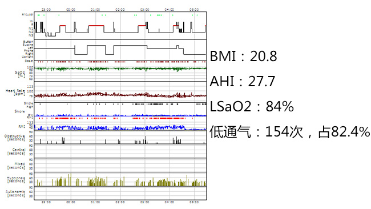Click the "SpO2 [%]" channel label
The image size is (371, 209).
(x=20, y=74)
